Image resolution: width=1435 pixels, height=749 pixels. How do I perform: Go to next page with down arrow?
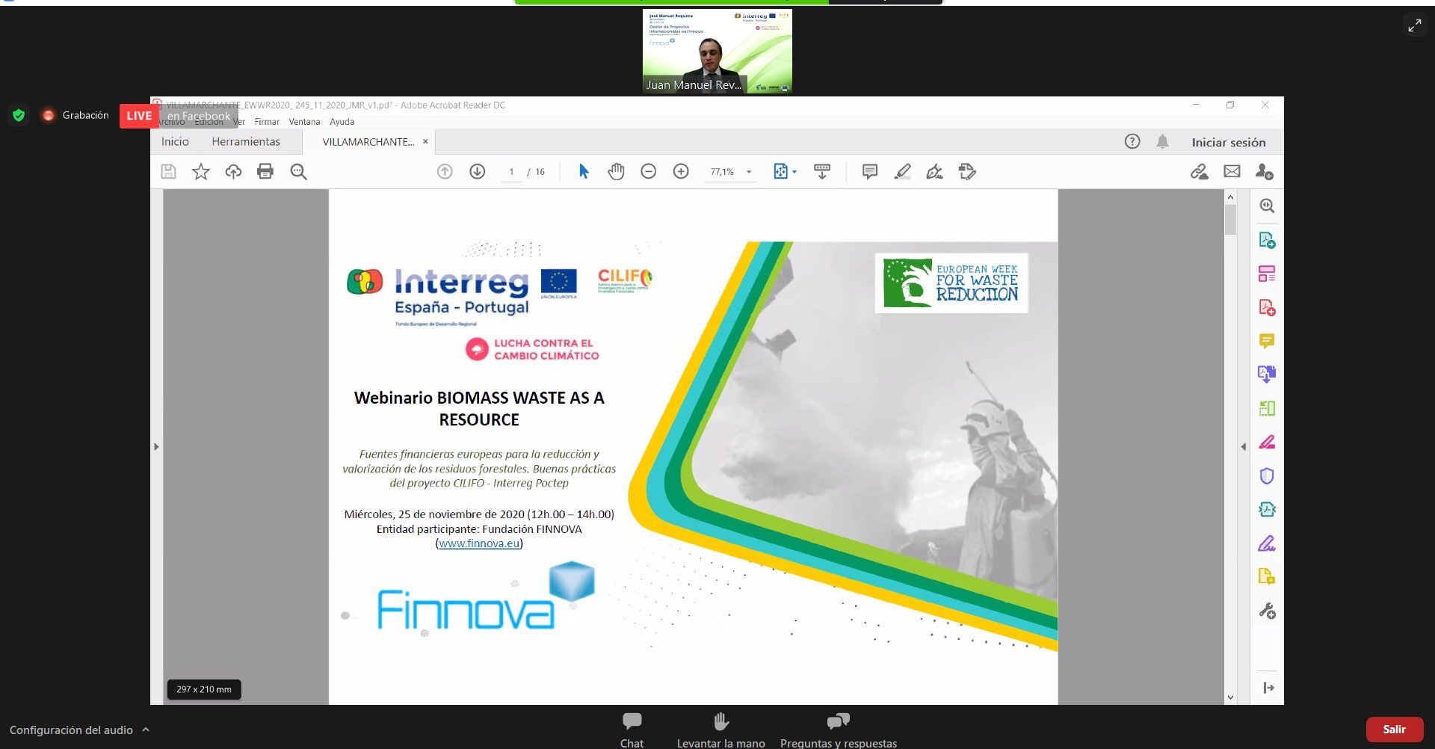pos(477,172)
